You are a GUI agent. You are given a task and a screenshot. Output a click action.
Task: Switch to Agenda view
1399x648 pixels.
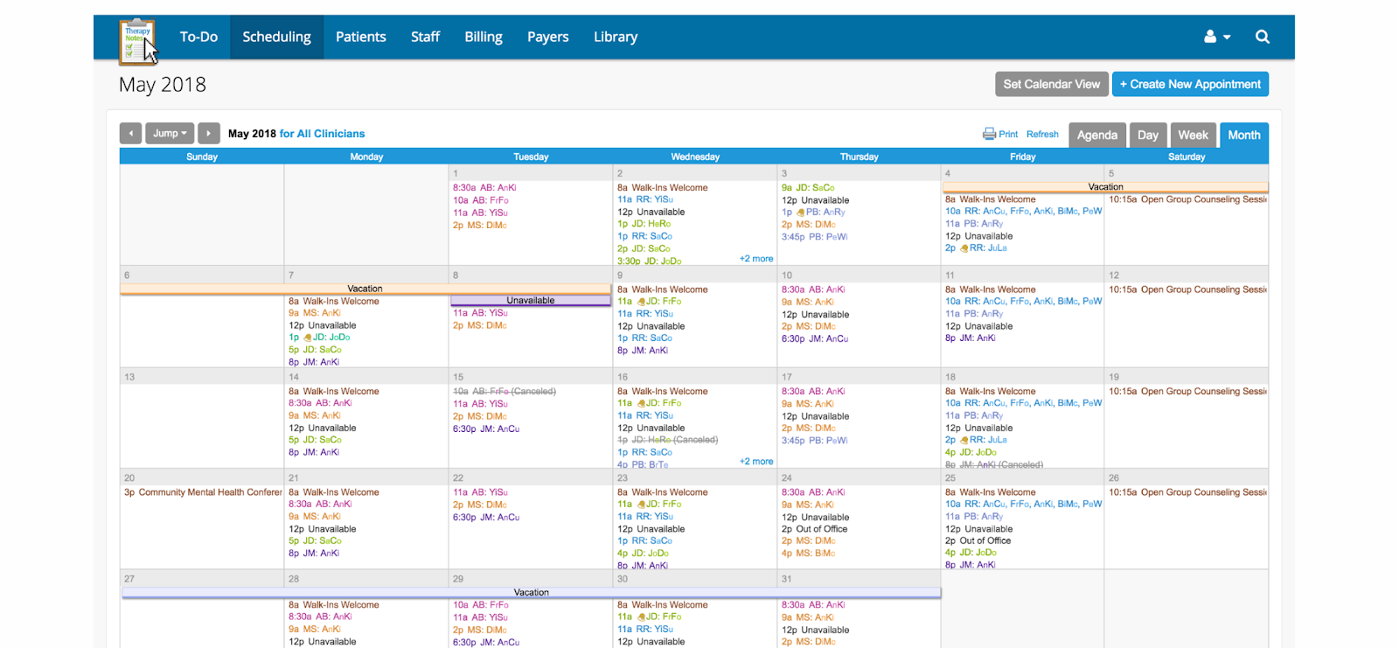coord(1096,135)
